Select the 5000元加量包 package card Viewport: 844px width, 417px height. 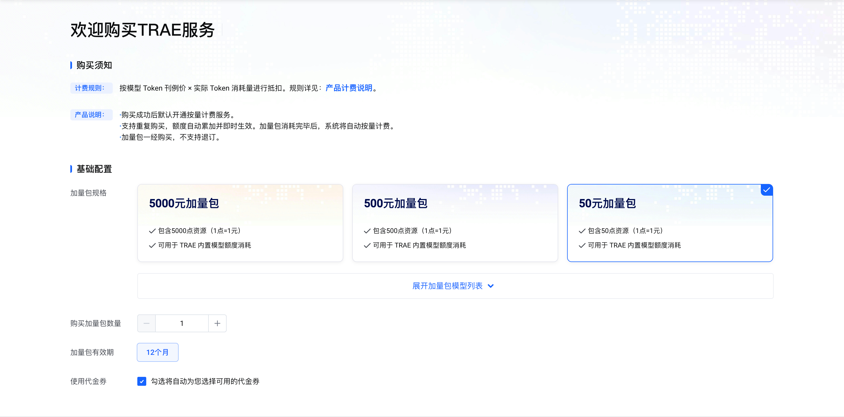click(x=240, y=223)
